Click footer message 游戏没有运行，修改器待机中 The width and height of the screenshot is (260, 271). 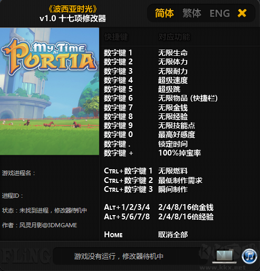119,256
